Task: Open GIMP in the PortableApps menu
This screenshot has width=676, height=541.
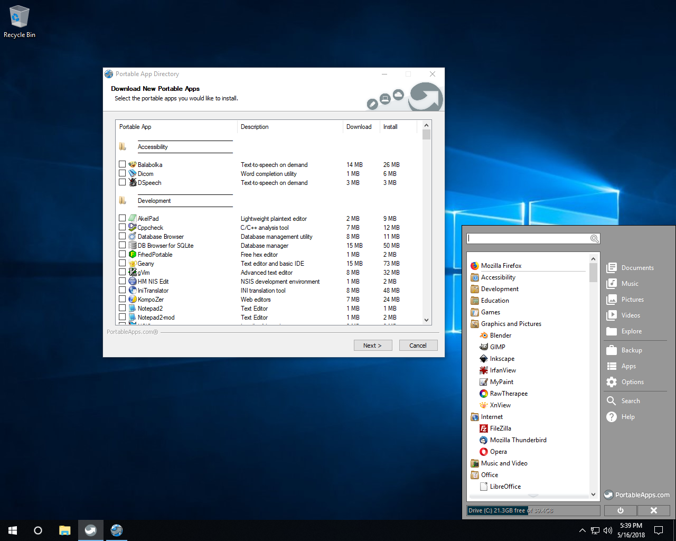Action: tap(497, 347)
